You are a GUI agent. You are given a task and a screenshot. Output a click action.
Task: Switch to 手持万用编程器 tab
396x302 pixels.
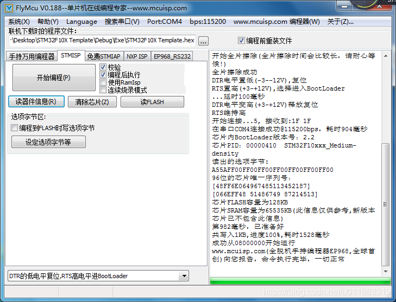point(32,56)
